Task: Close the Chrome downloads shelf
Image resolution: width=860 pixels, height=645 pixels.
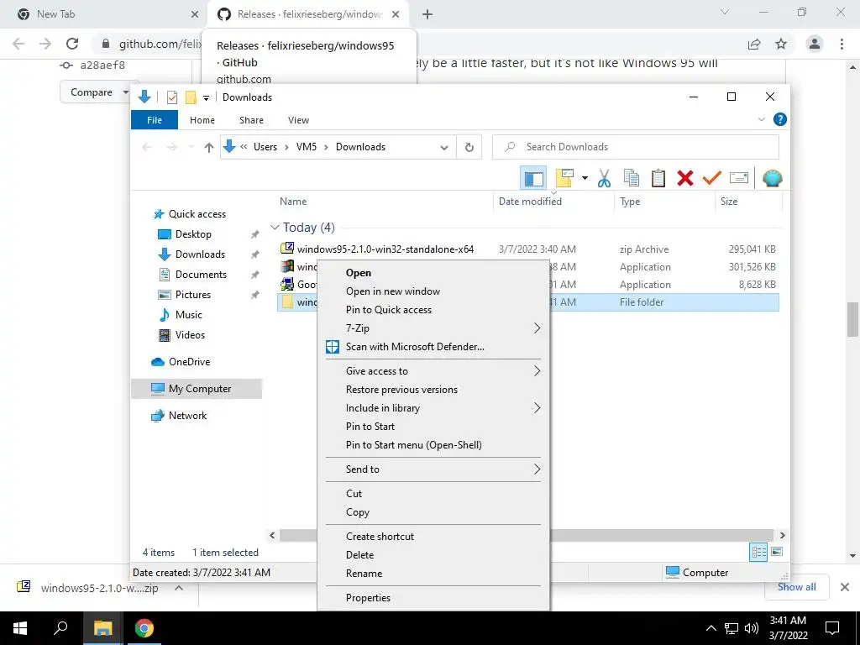Action: [845, 587]
